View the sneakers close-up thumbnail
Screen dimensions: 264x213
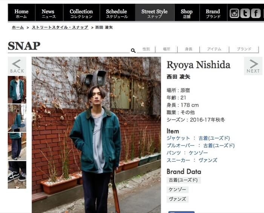pos(17,175)
